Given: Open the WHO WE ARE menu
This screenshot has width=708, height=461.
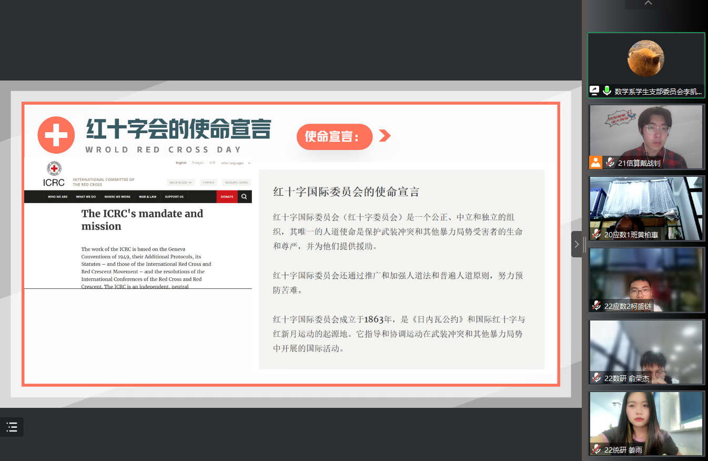Looking at the screenshot, I should point(57,197).
